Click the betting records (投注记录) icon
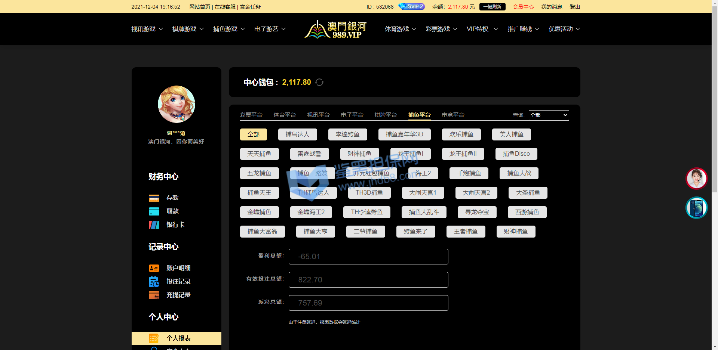This screenshot has height=350, width=718. [154, 282]
